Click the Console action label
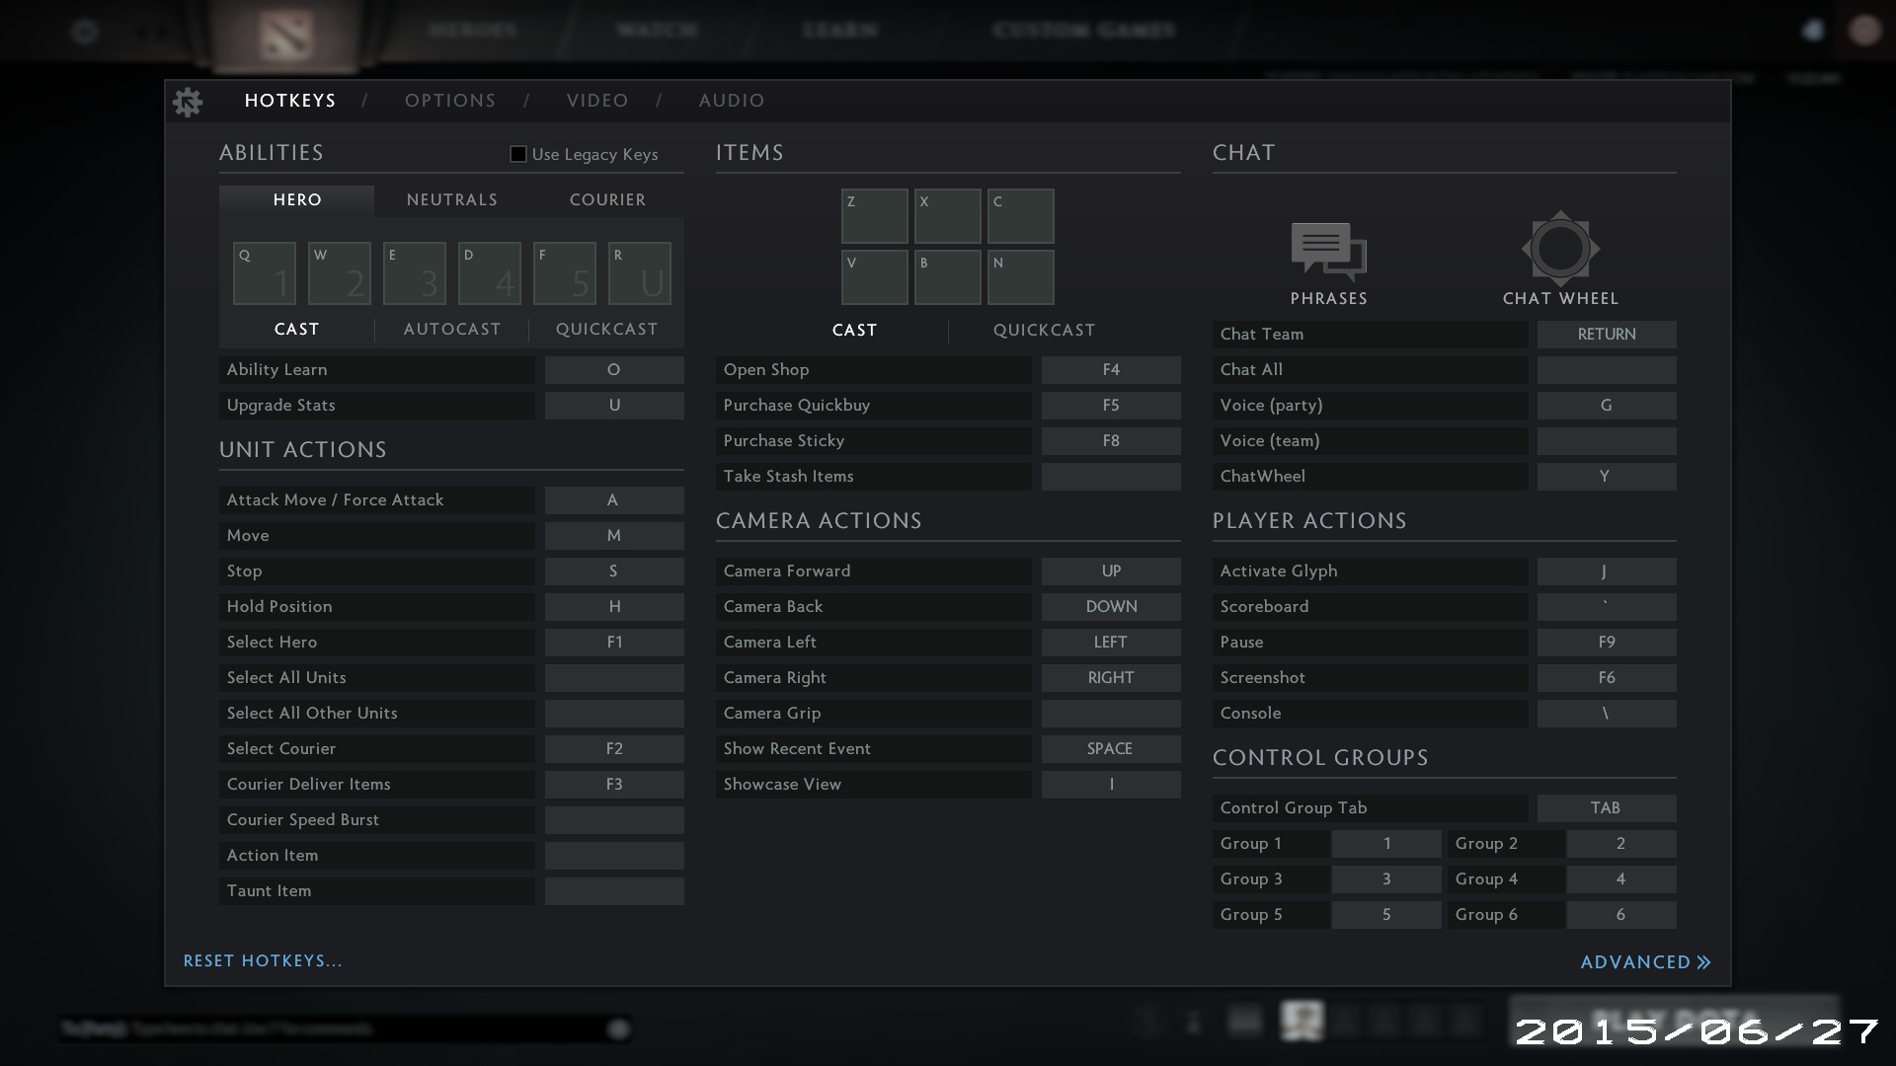 (1250, 714)
